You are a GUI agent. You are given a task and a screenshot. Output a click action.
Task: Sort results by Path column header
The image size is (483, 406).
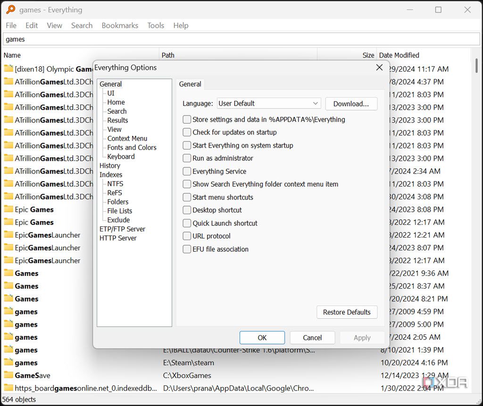tap(238, 55)
